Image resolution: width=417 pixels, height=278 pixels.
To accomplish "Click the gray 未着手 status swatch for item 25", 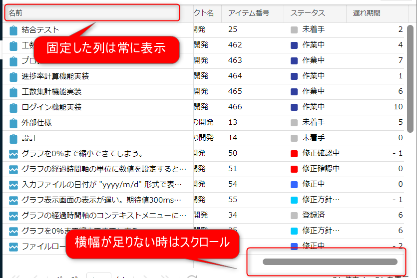I will click(294, 30).
